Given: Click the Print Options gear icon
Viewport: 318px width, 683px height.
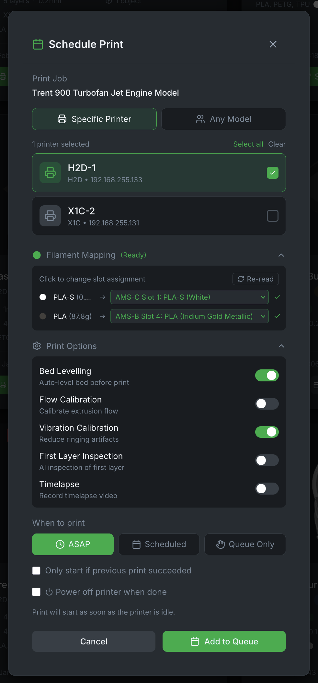Looking at the screenshot, I should coord(37,346).
